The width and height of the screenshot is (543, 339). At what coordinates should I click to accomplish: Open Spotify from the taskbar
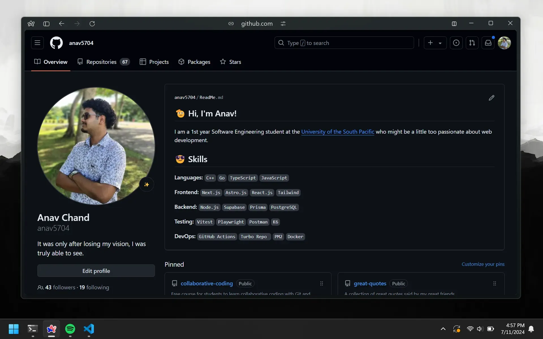(x=70, y=329)
